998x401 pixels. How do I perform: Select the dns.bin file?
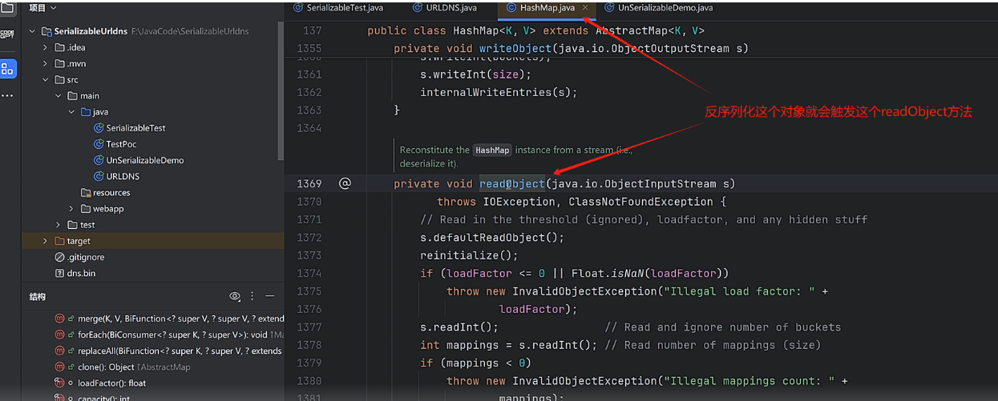point(81,273)
